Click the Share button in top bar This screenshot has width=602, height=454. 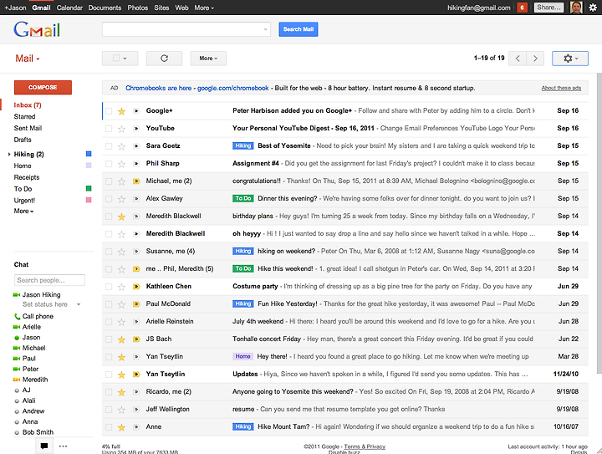click(548, 8)
